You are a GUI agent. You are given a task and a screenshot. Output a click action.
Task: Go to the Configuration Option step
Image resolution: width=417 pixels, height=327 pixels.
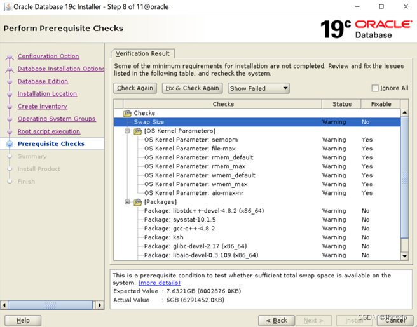pos(48,57)
